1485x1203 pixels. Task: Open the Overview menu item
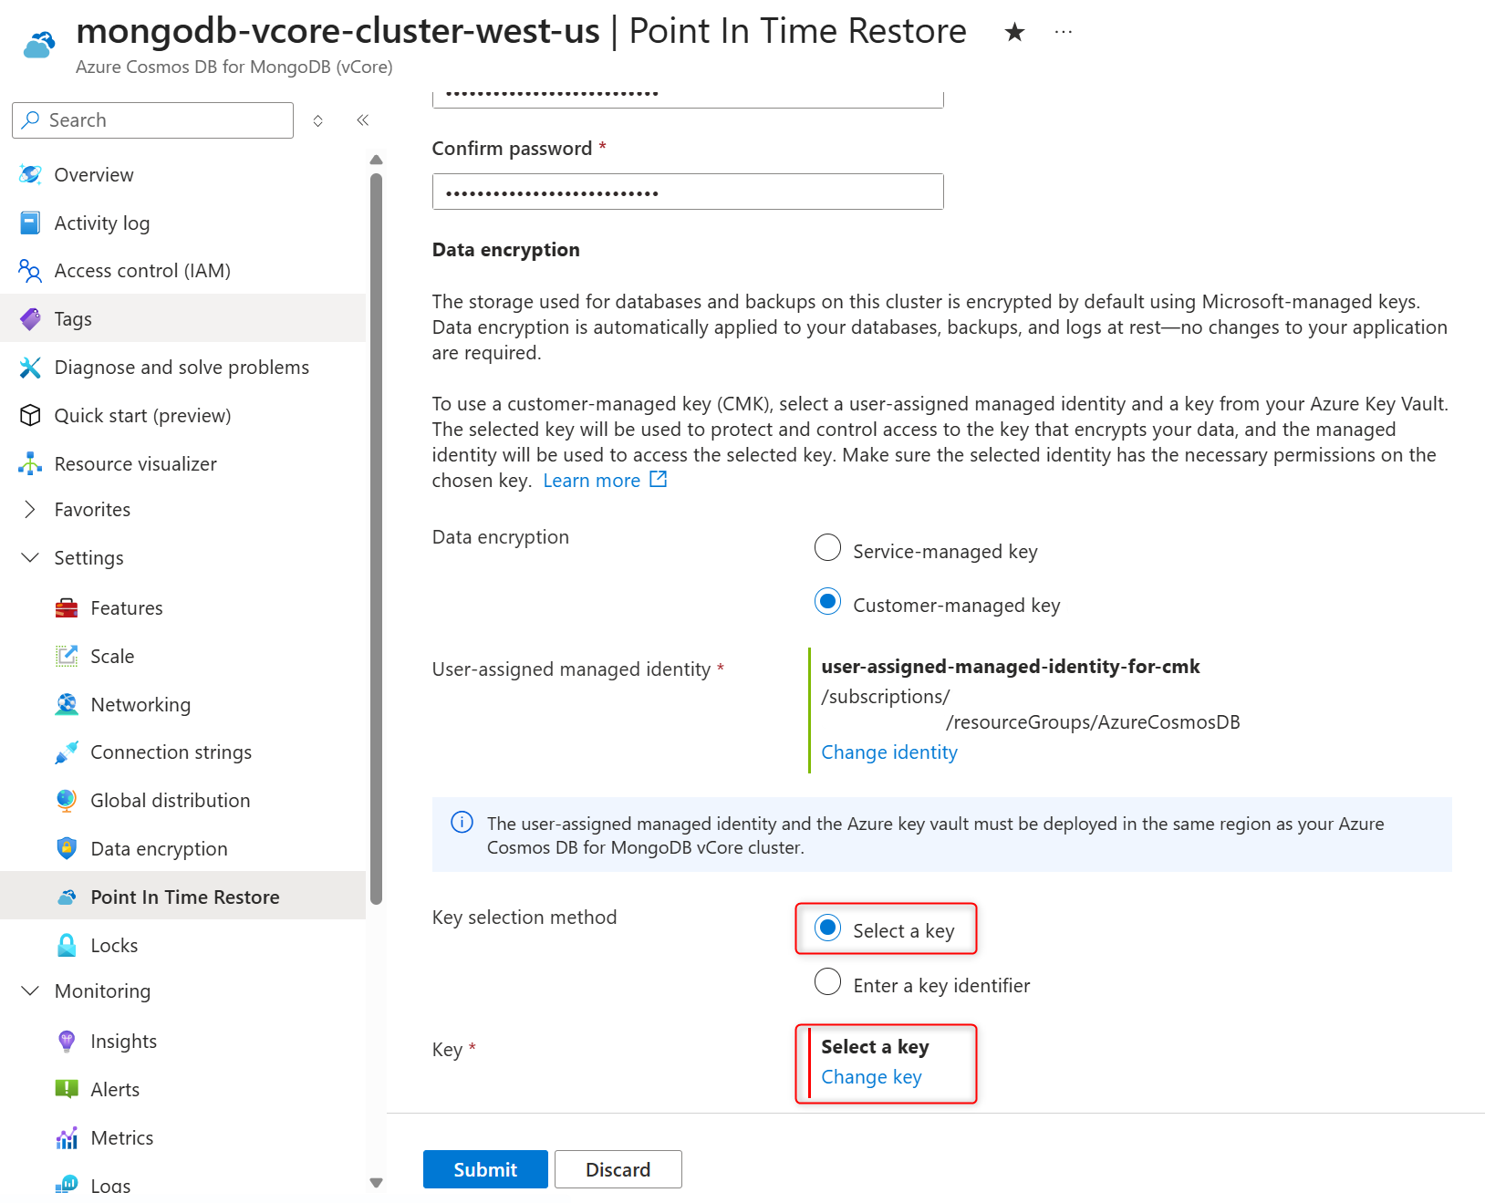tap(93, 175)
